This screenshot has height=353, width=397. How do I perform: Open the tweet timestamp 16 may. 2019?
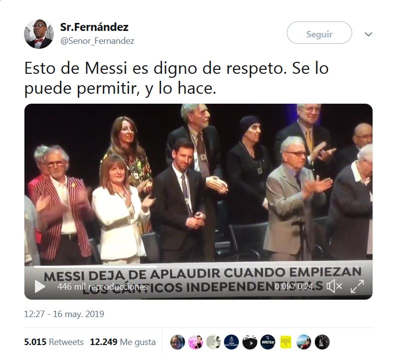[x=64, y=314]
